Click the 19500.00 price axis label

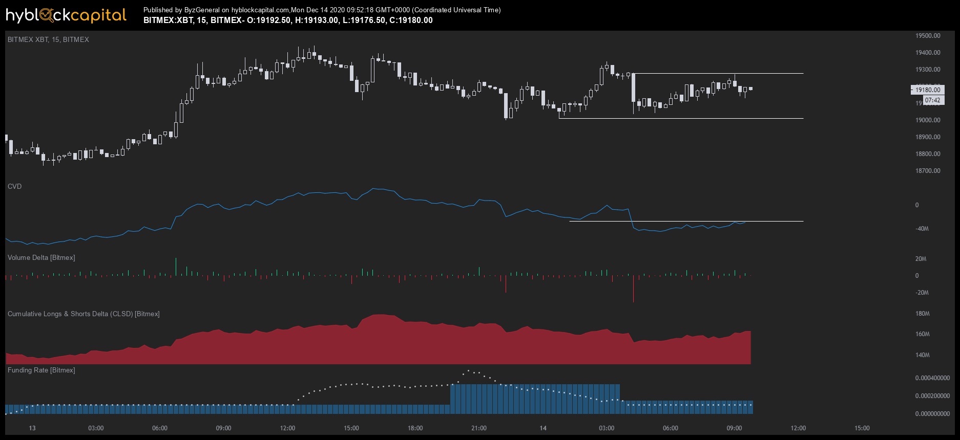[928, 36]
